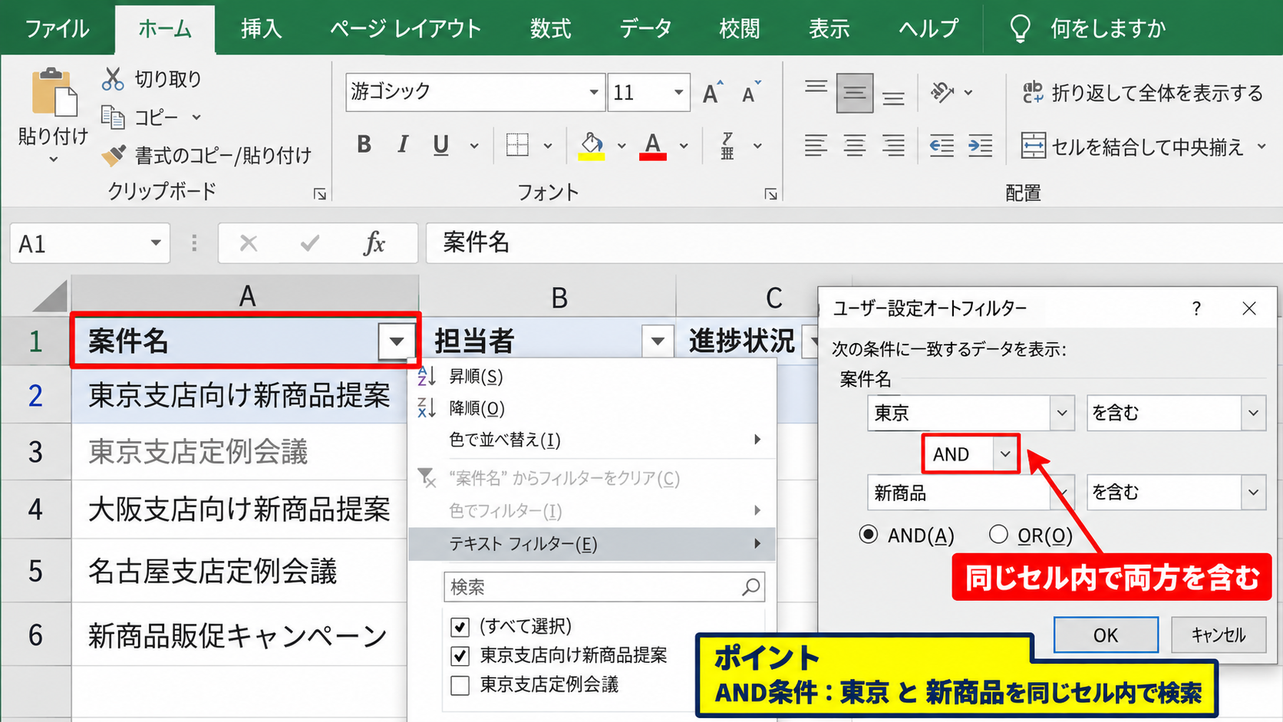The height and width of the screenshot is (722, 1283).
Task: Confirm the filter with OK button
Action: coord(1106,635)
